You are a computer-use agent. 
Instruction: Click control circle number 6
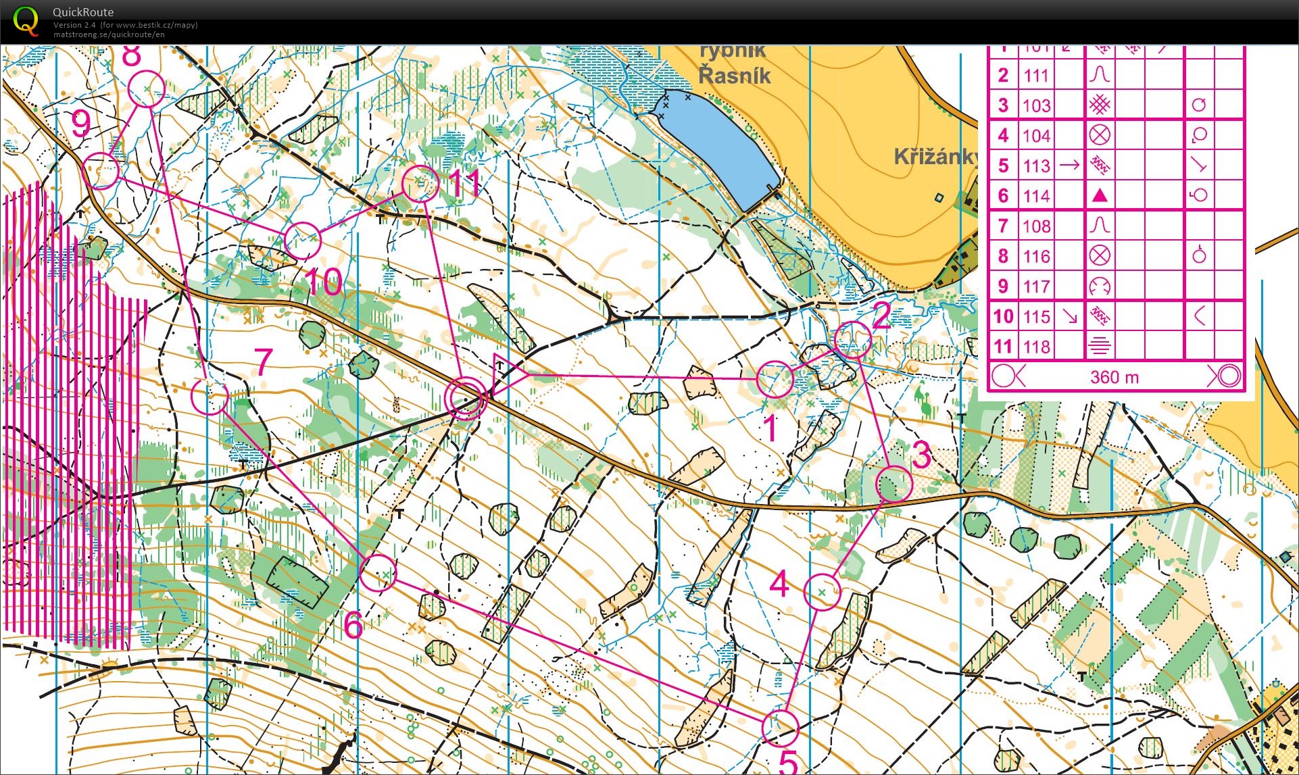pos(378,573)
